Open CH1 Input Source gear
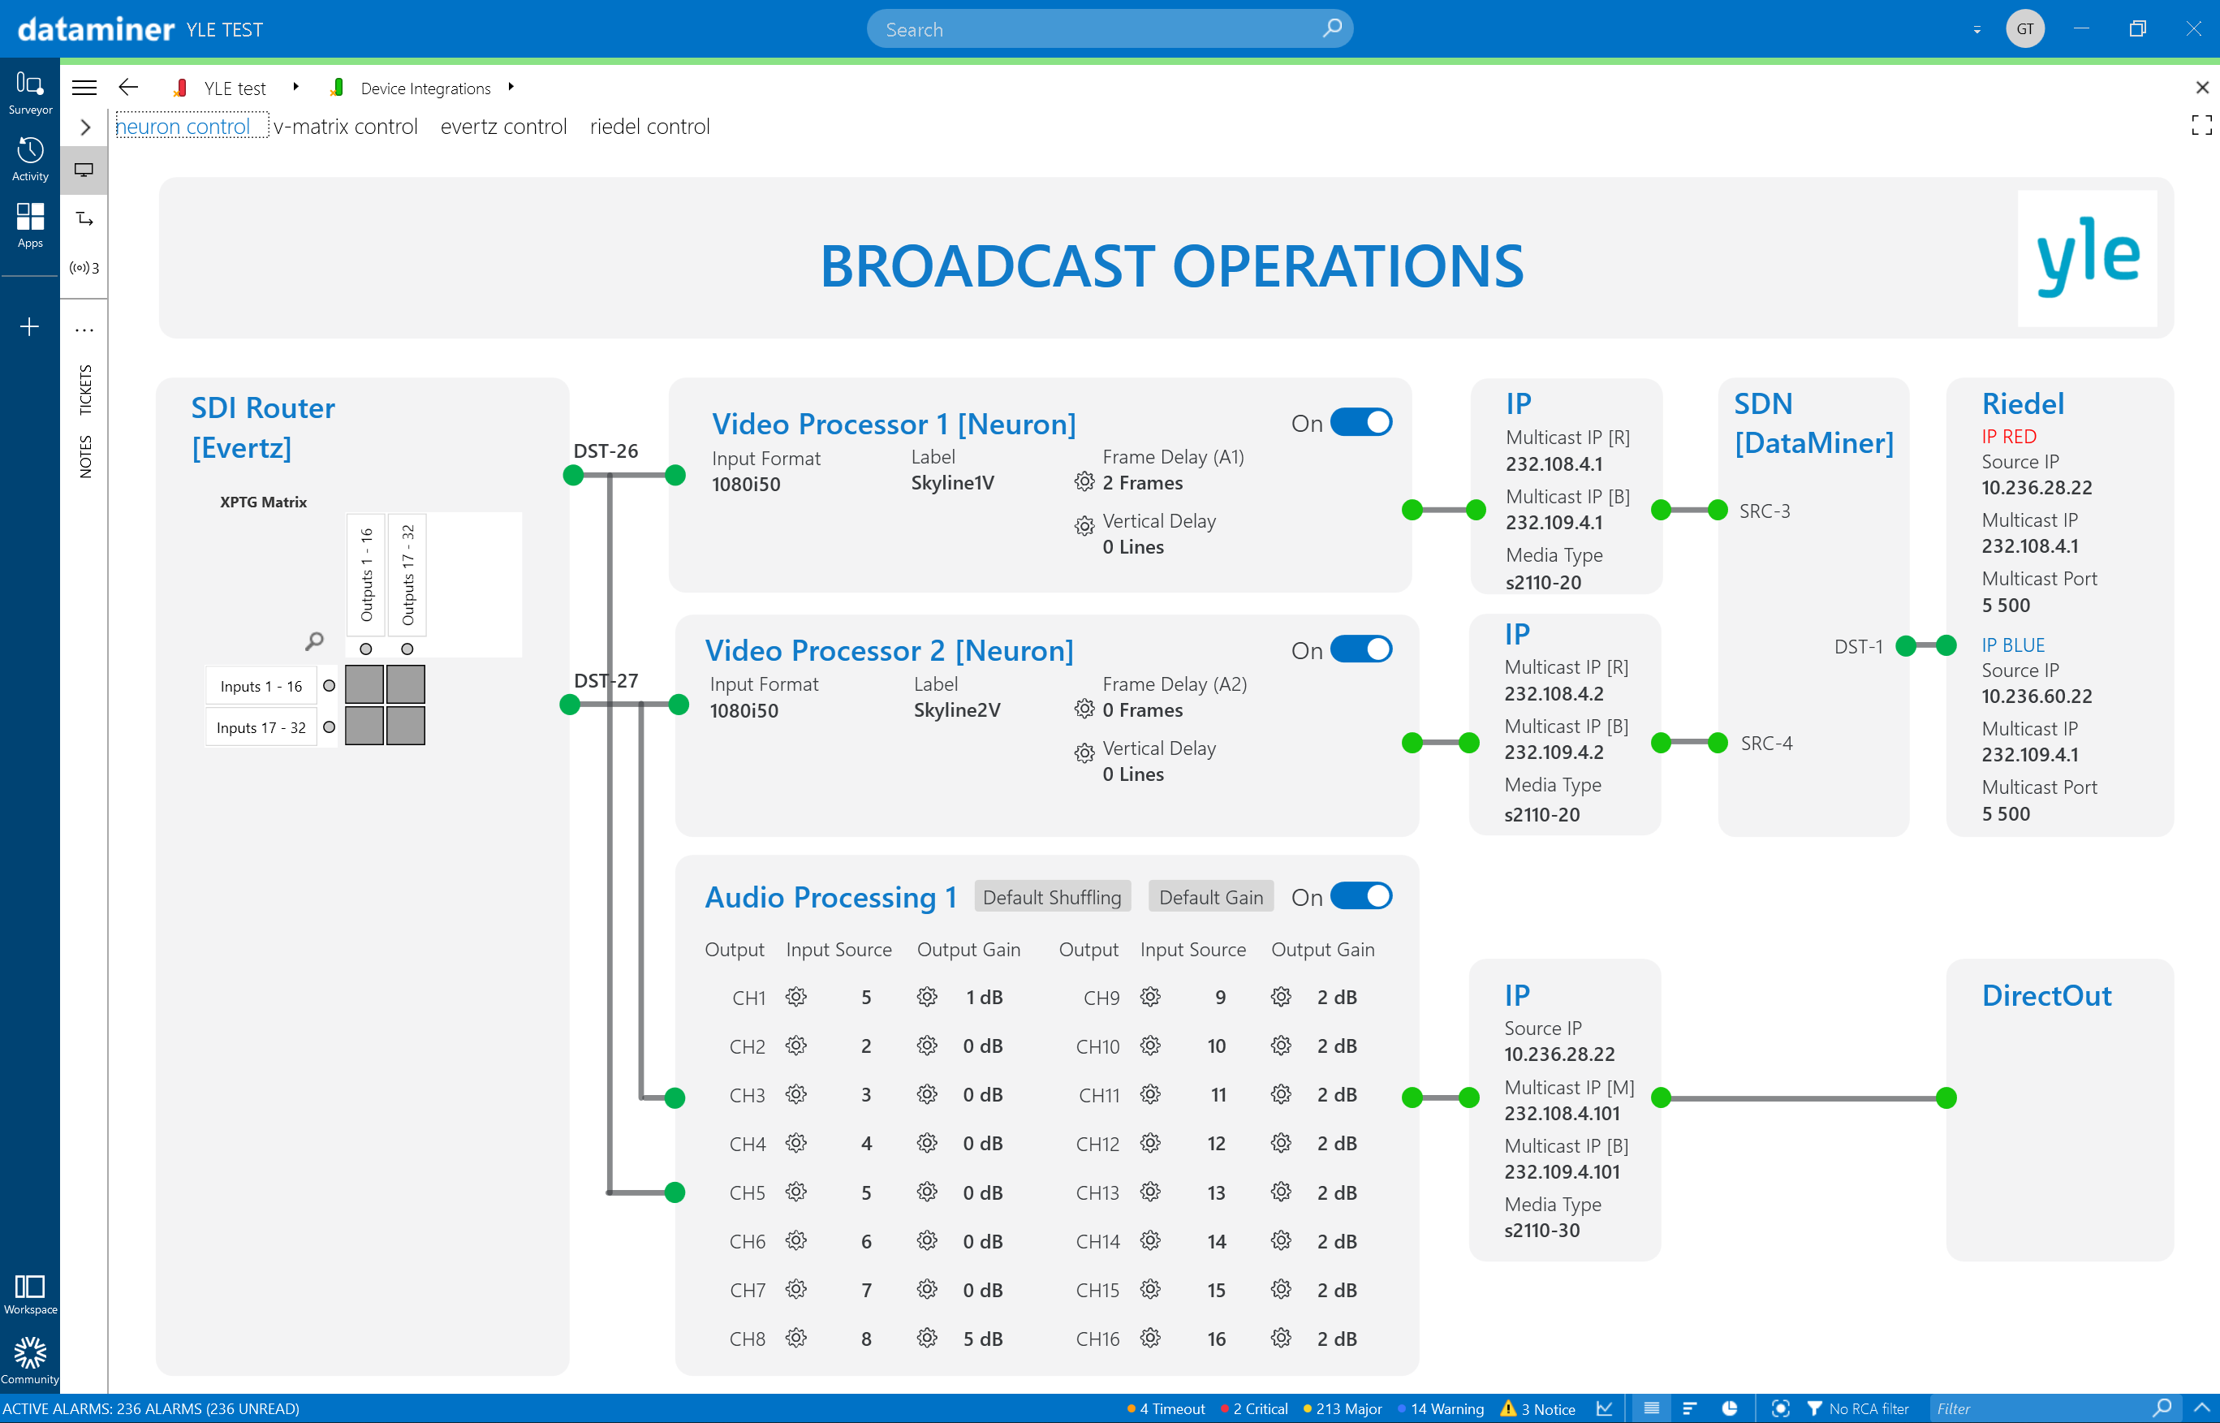 click(796, 996)
